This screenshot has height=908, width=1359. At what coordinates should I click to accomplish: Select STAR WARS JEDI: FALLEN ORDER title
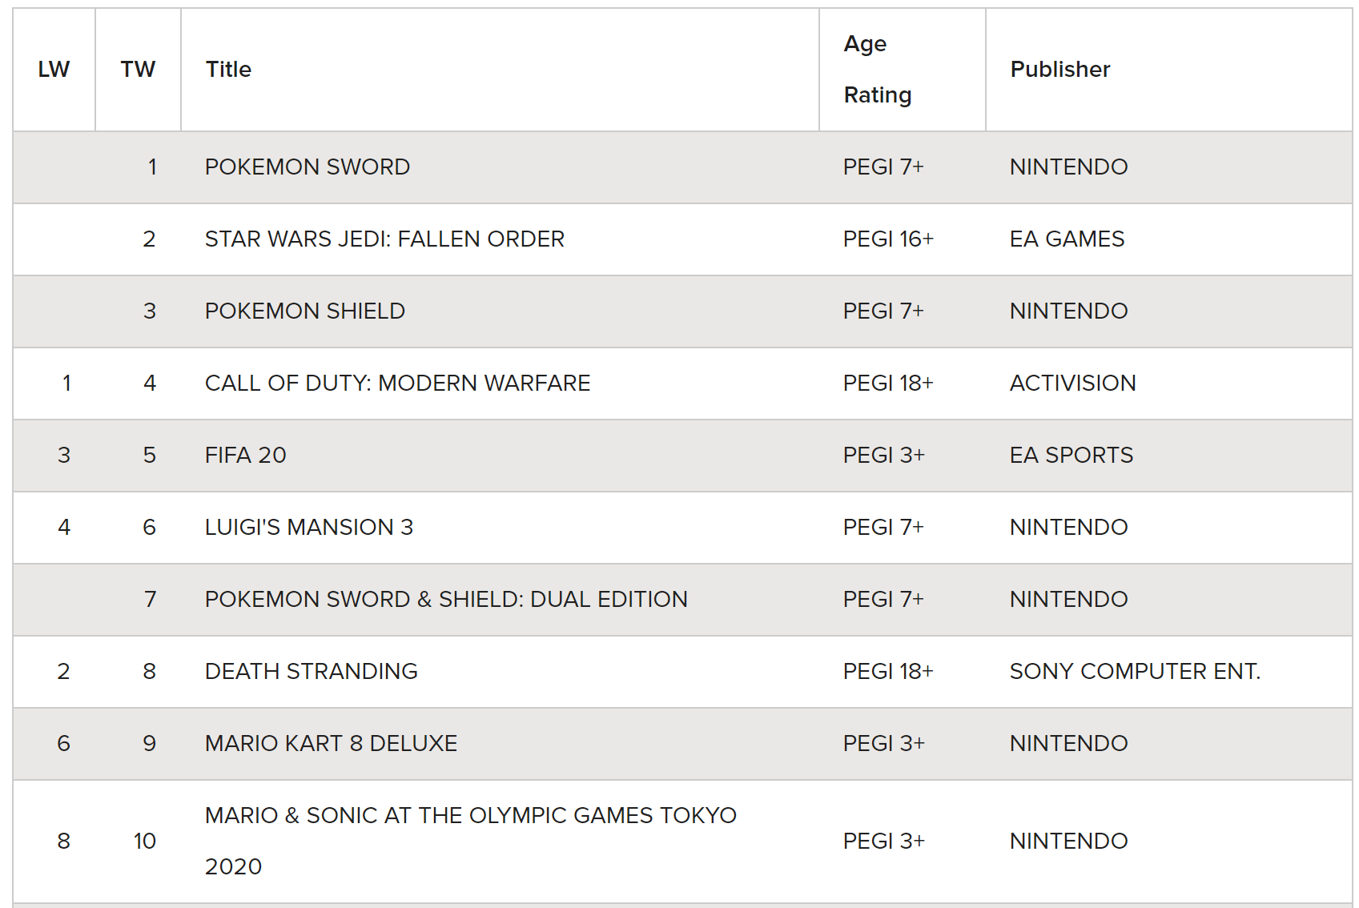pyautogui.click(x=384, y=239)
